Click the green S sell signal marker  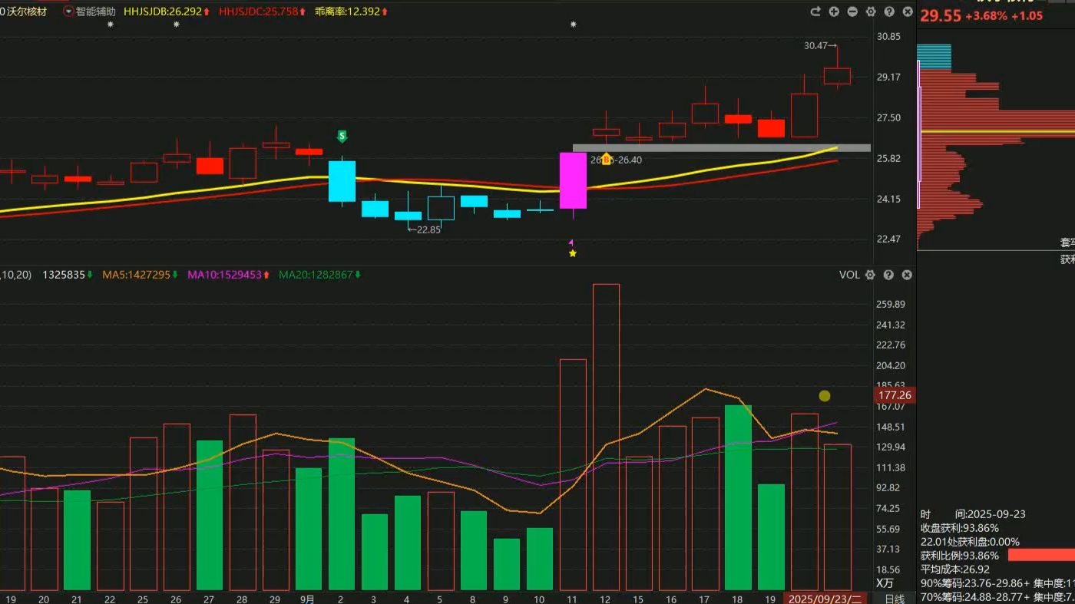point(342,136)
